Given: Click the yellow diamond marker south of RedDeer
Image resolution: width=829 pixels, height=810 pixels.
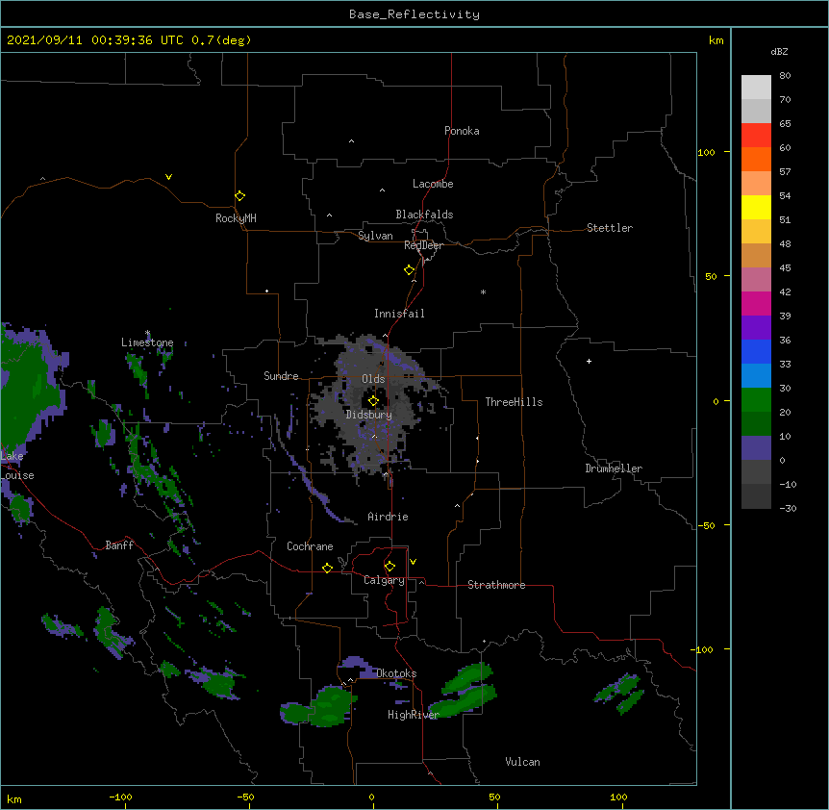Looking at the screenshot, I should click(x=409, y=270).
